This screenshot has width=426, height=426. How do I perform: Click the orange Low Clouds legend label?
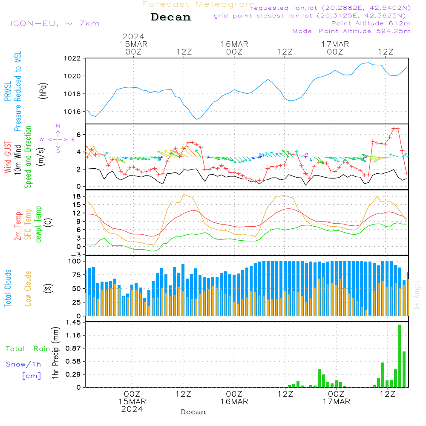(28, 288)
